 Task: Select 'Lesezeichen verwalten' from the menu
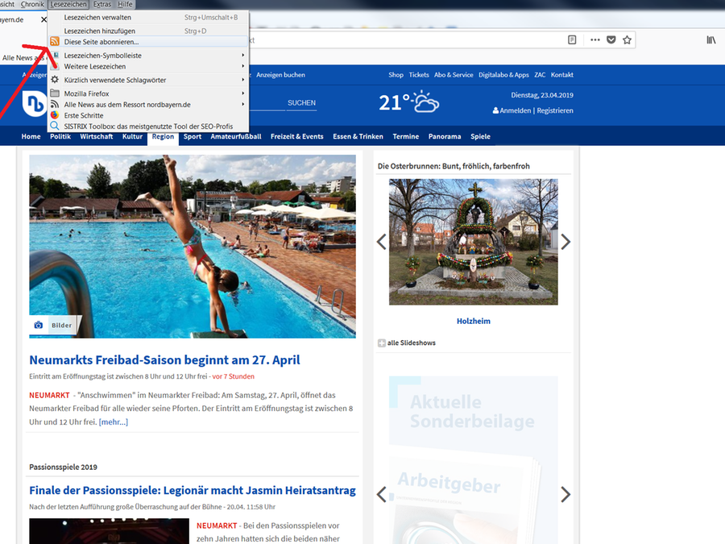pyautogui.click(x=97, y=17)
